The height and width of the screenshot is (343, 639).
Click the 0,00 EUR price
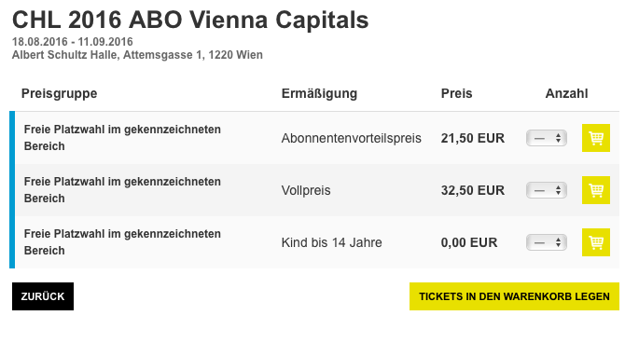[469, 242]
